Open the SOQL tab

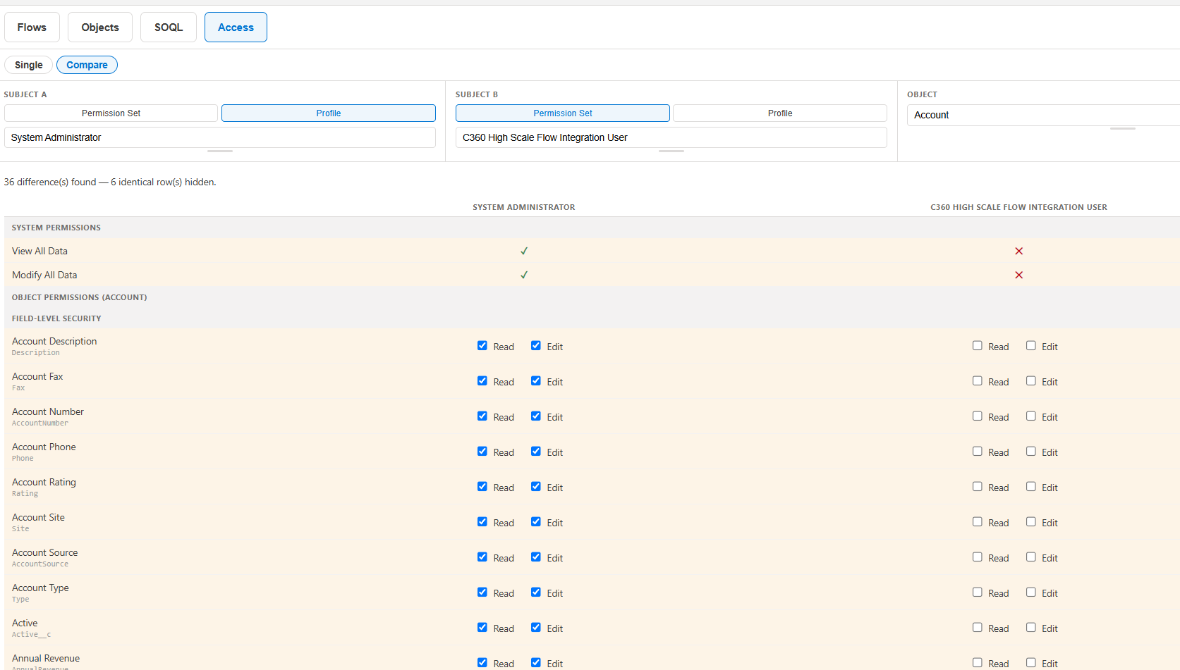[x=169, y=27]
